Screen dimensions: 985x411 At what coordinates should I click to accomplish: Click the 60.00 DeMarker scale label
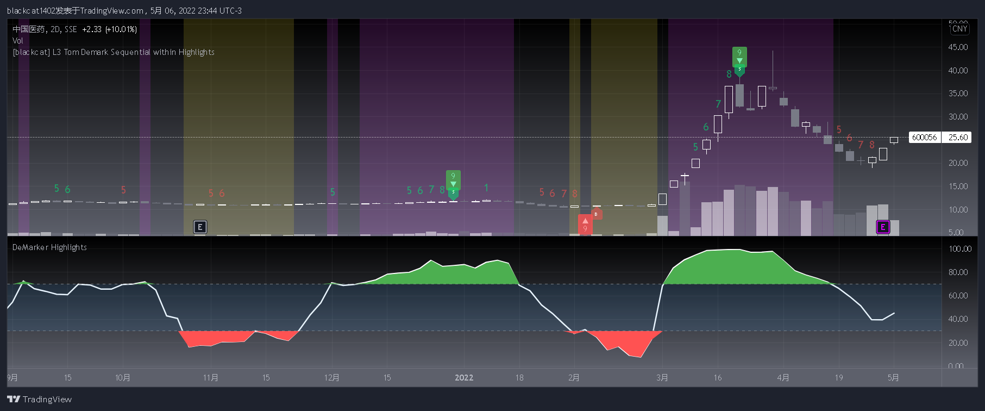click(958, 296)
